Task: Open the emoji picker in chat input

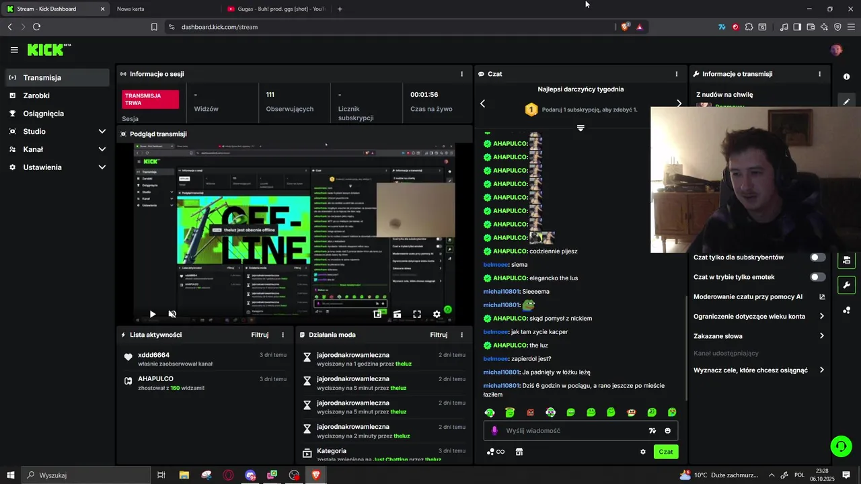Action: tap(668, 431)
